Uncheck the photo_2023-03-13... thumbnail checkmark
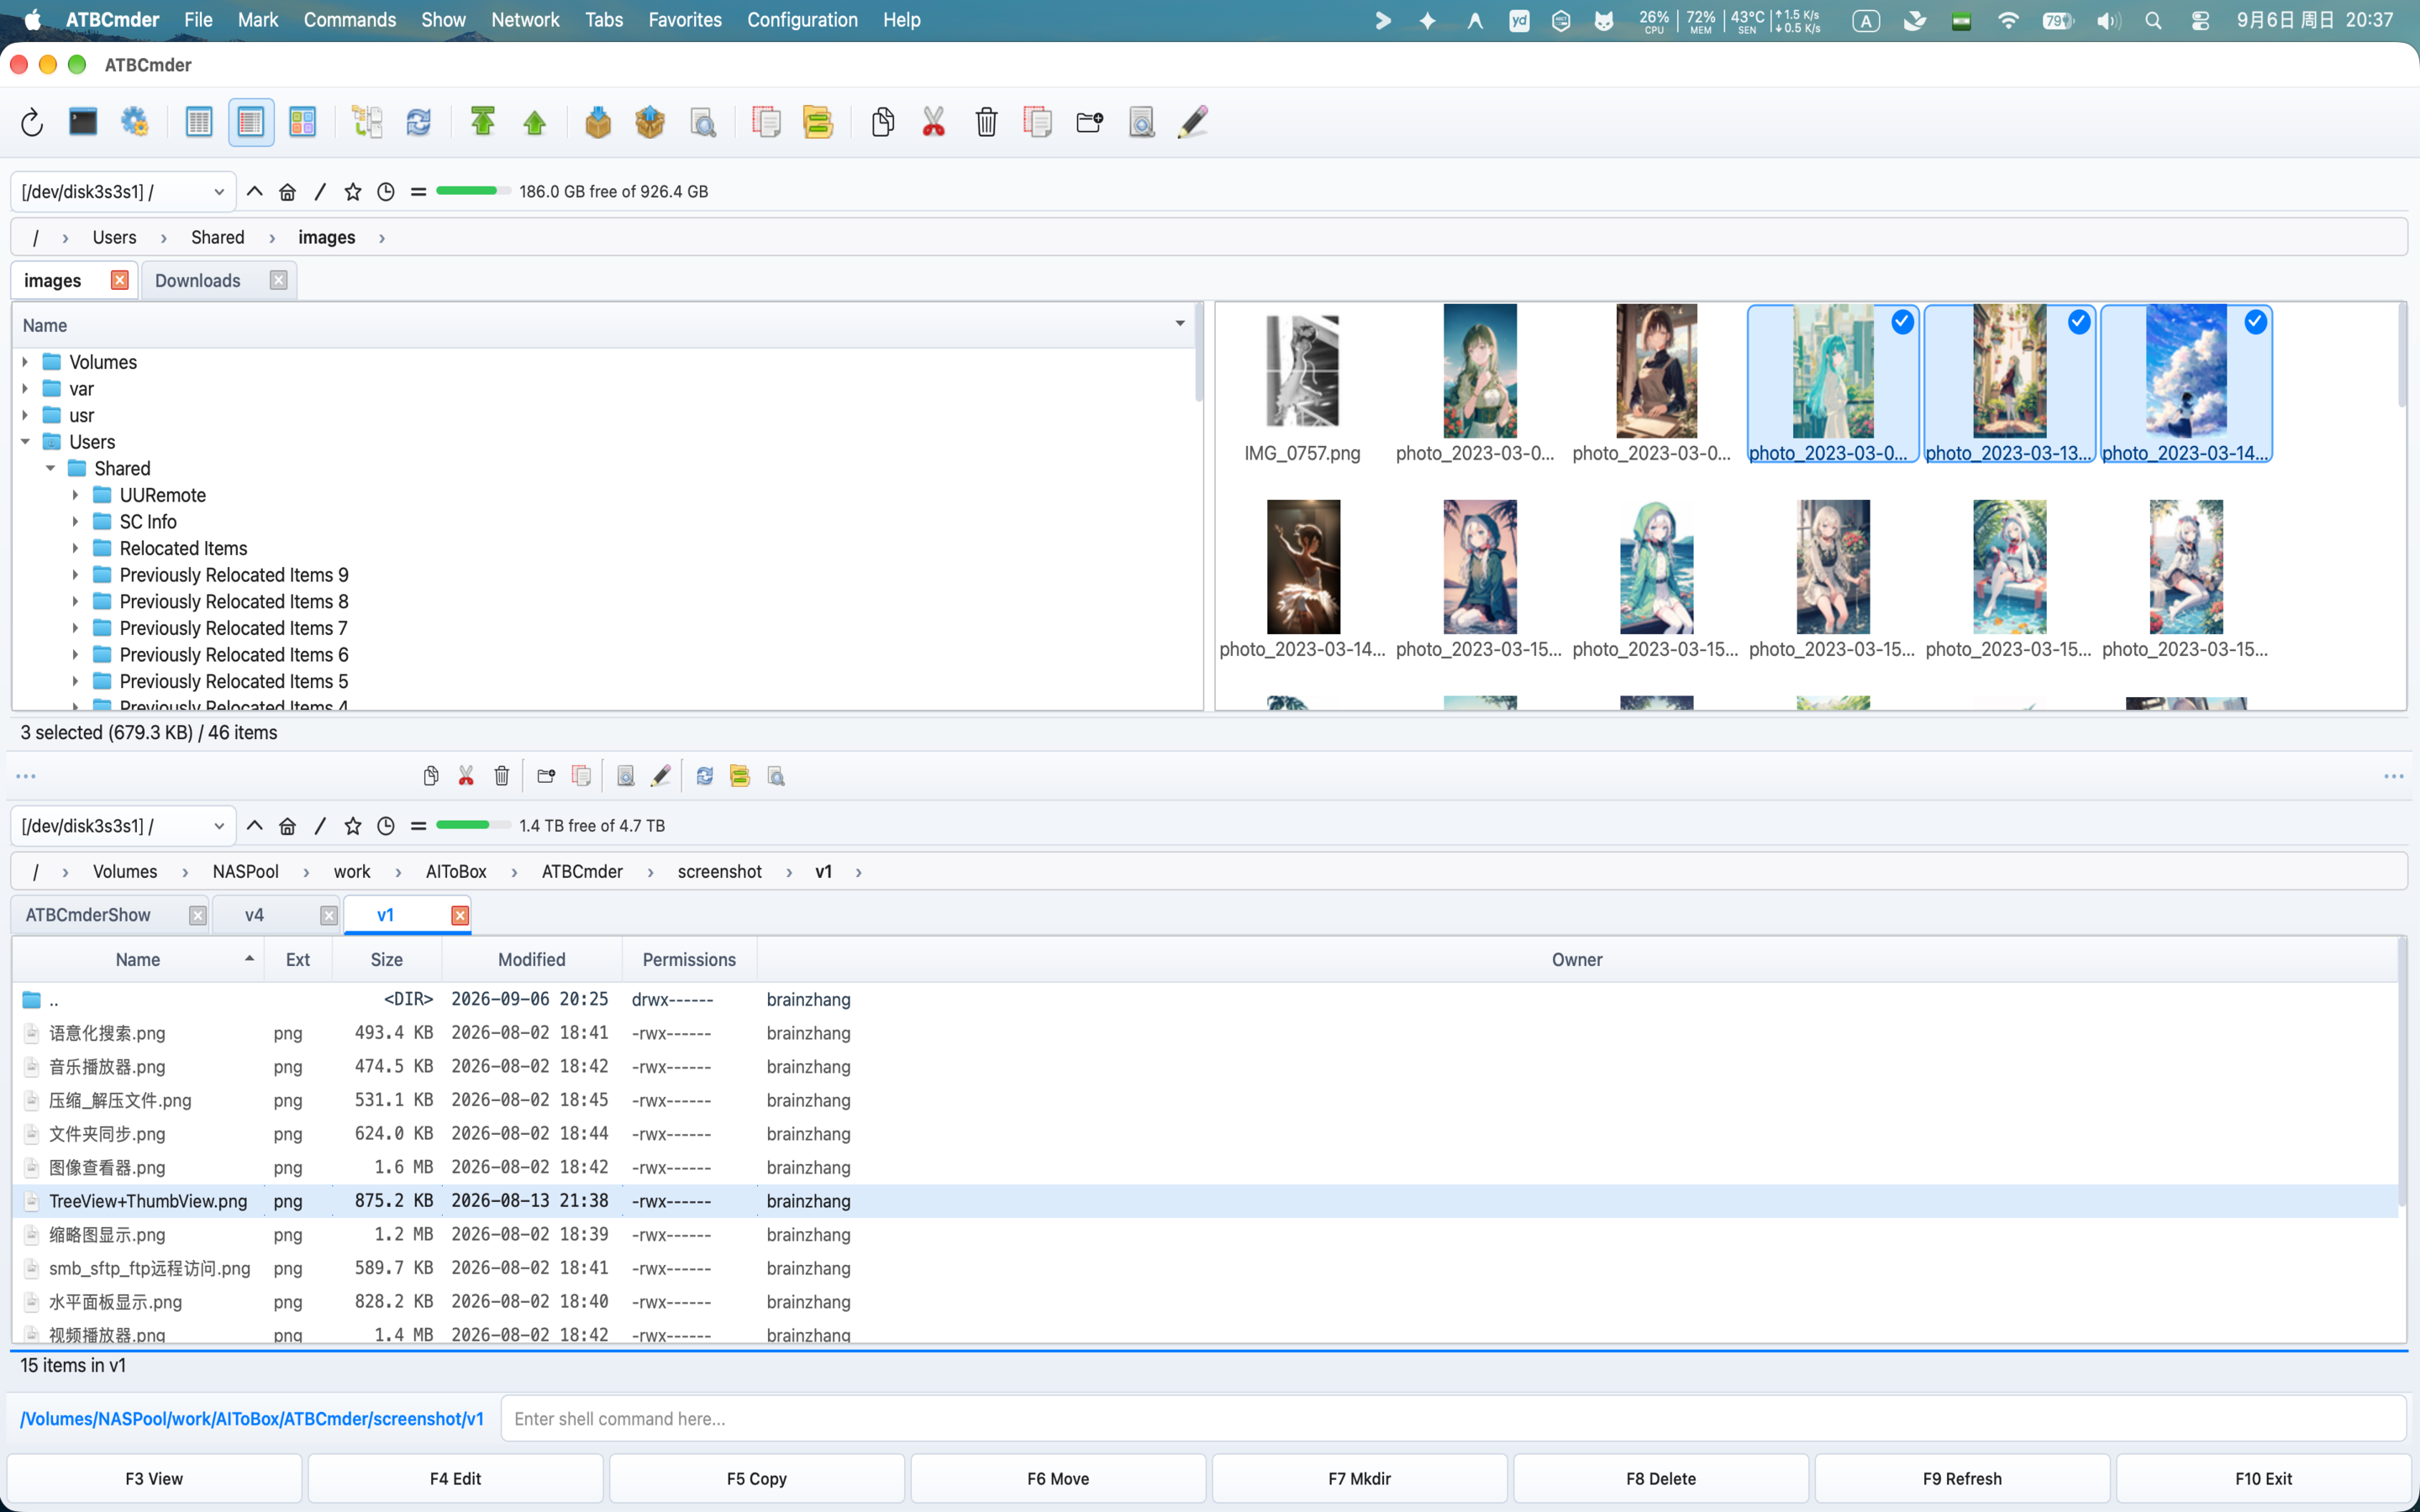2420x1512 pixels. pos(2079,322)
